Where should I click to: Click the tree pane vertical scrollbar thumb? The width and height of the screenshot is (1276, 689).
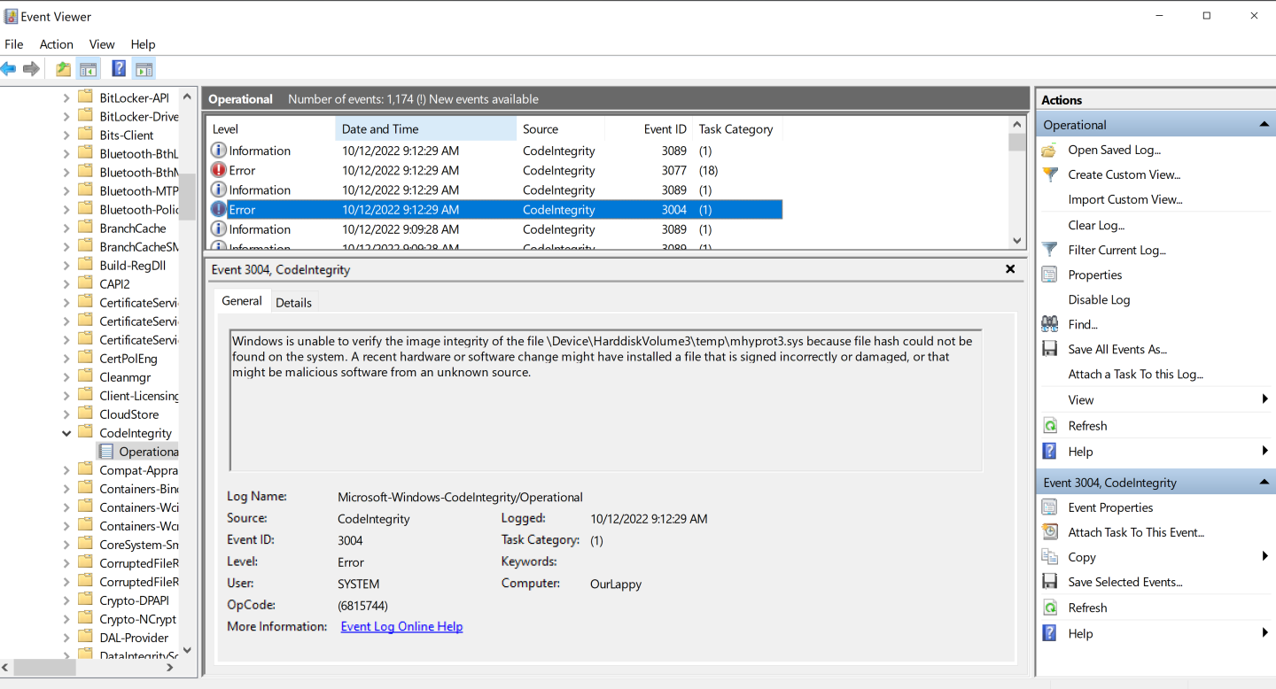pos(187,196)
